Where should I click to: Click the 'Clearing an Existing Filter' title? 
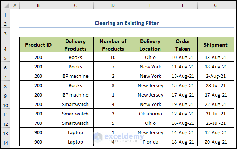coord(127,23)
